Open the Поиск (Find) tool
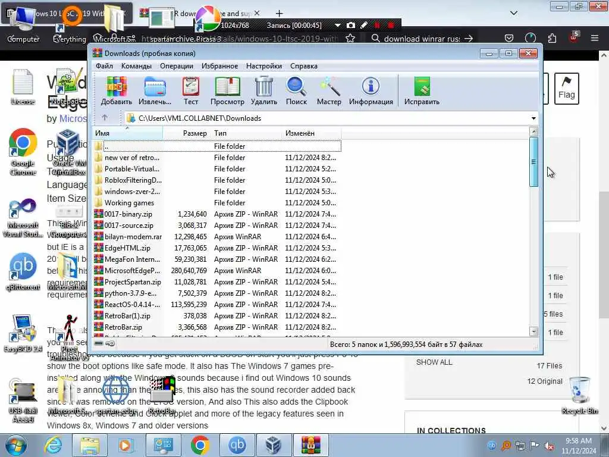The height and width of the screenshot is (457, 609). [296, 90]
